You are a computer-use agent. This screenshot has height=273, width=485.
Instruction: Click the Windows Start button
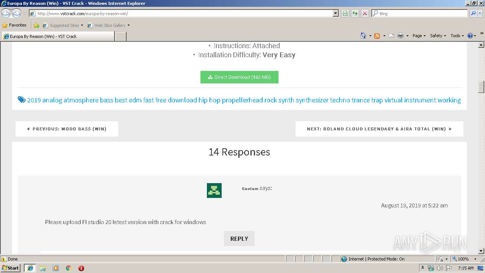pyautogui.click(x=11, y=268)
